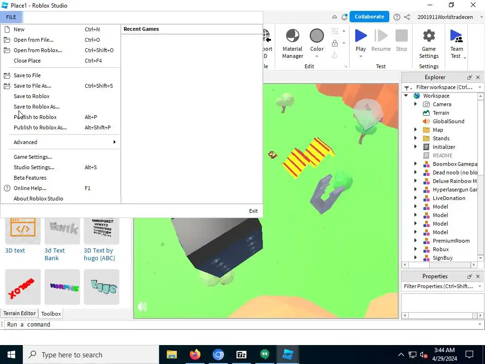Expand the Stands folder
This screenshot has height=364, width=485.
click(416, 138)
